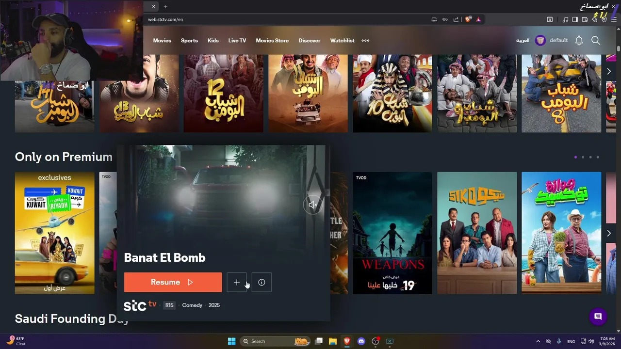Open Windows Start menu
Viewport: 621px width, 349px height.
[231, 341]
